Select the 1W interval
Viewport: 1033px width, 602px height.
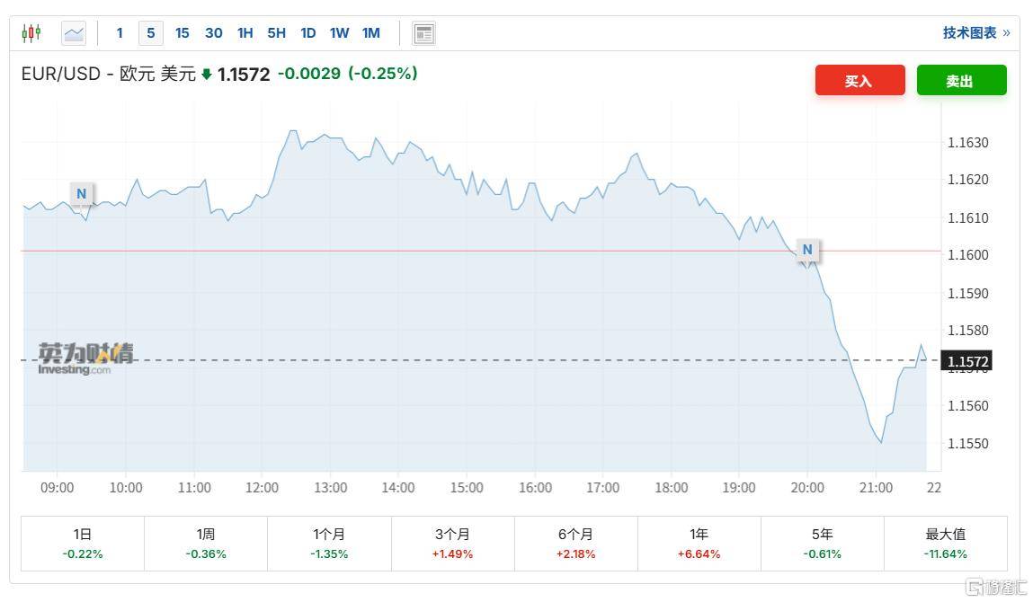(339, 33)
